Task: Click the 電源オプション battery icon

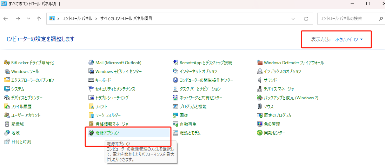Action: (x=91, y=133)
